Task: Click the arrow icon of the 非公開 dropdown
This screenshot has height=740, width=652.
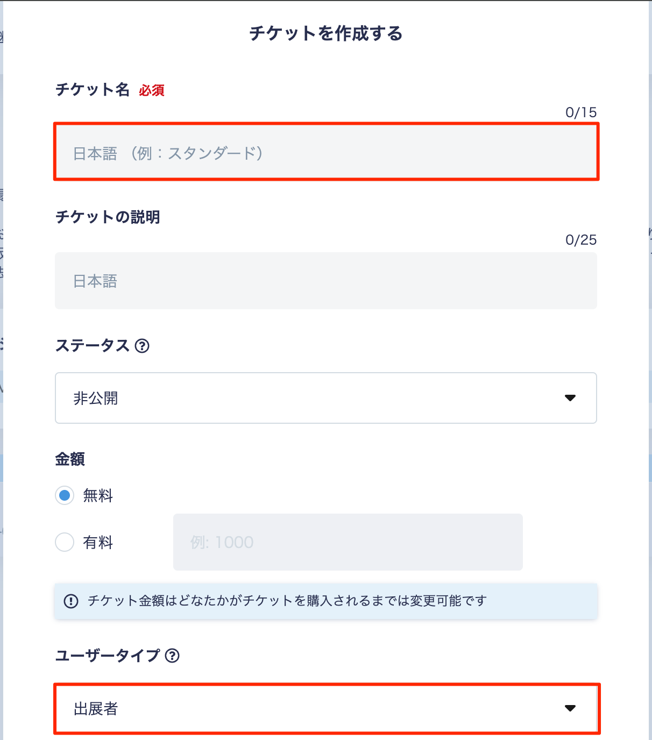Action: (570, 398)
